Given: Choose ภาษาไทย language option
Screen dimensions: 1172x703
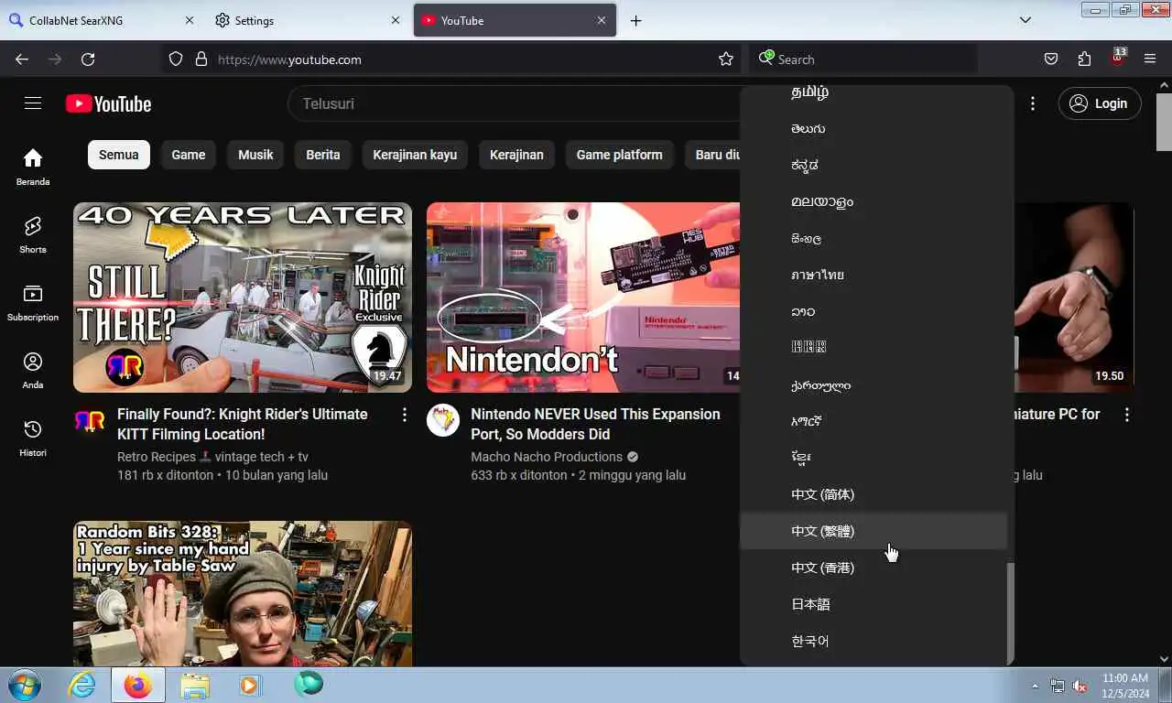Looking at the screenshot, I should point(874,275).
